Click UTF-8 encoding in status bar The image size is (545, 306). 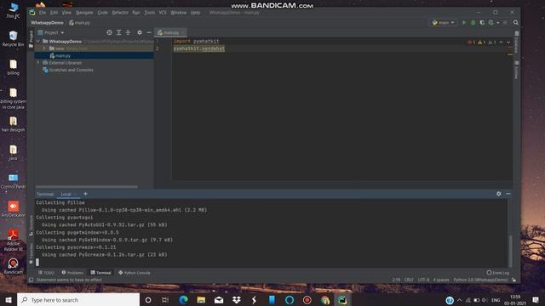423,280
